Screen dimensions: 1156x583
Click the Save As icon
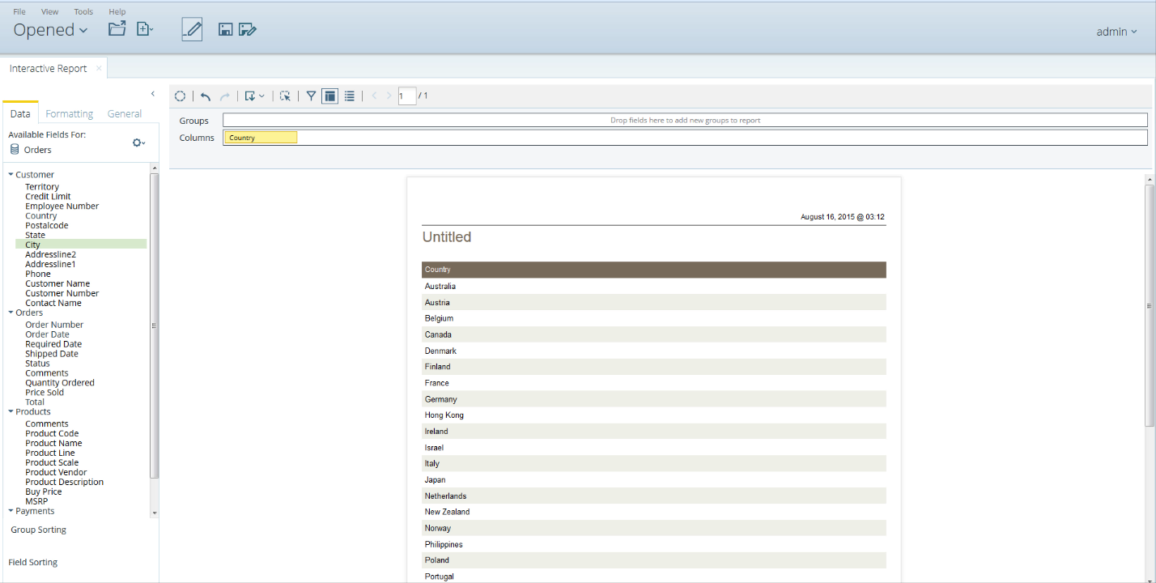[248, 30]
